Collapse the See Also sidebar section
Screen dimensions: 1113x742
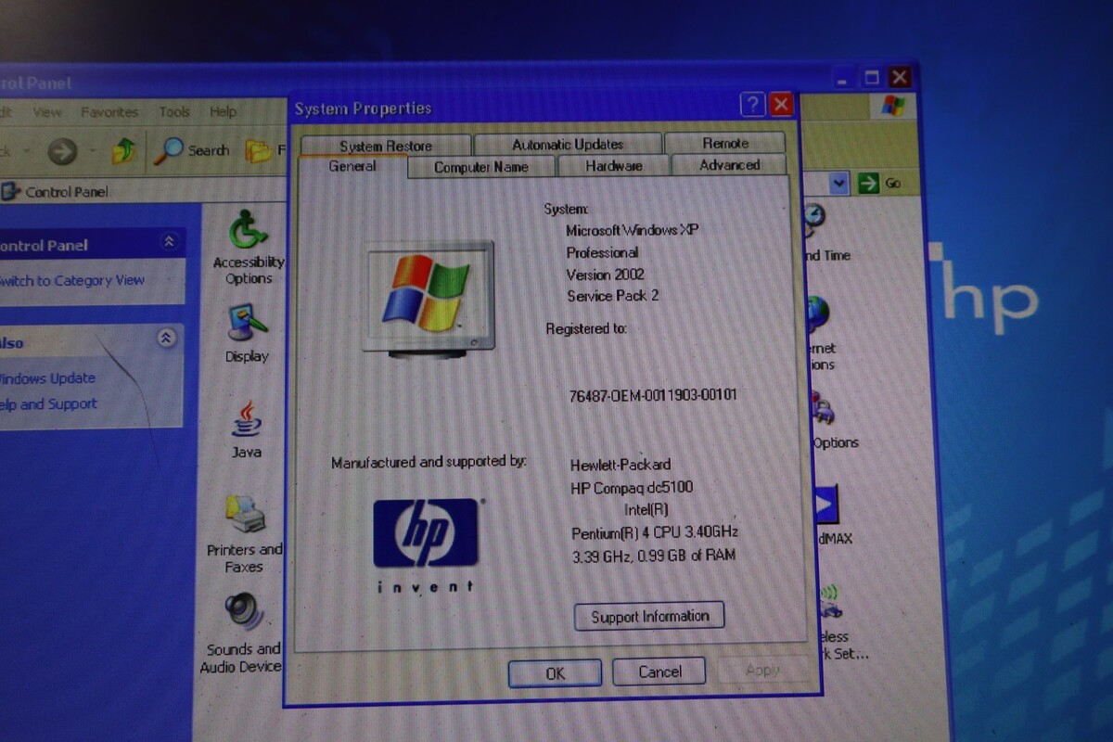[166, 339]
